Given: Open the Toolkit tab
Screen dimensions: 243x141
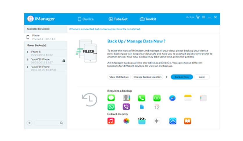Looking at the screenshot, I should coord(148,19).
